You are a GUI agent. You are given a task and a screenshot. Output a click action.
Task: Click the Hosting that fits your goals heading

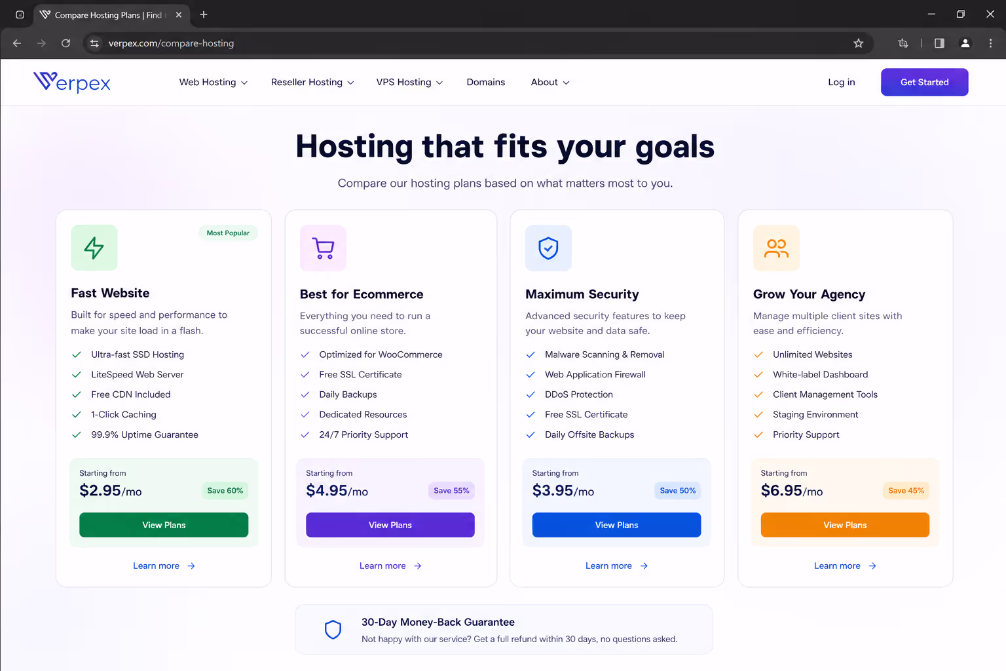[505, 147]
